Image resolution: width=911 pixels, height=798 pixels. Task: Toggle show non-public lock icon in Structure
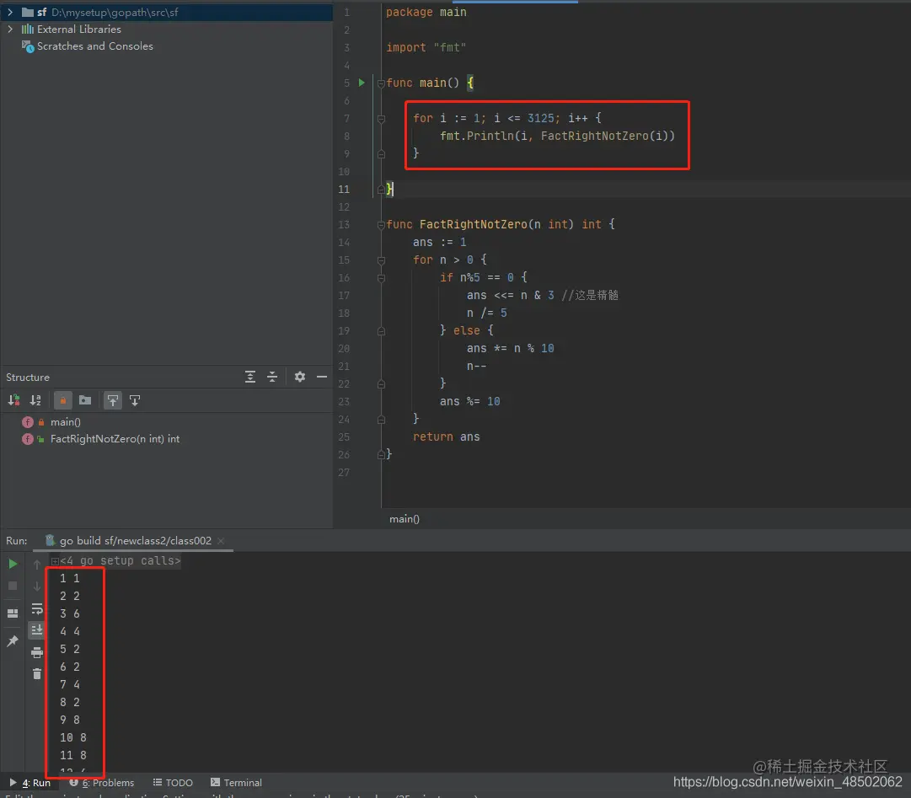point(62,400)
